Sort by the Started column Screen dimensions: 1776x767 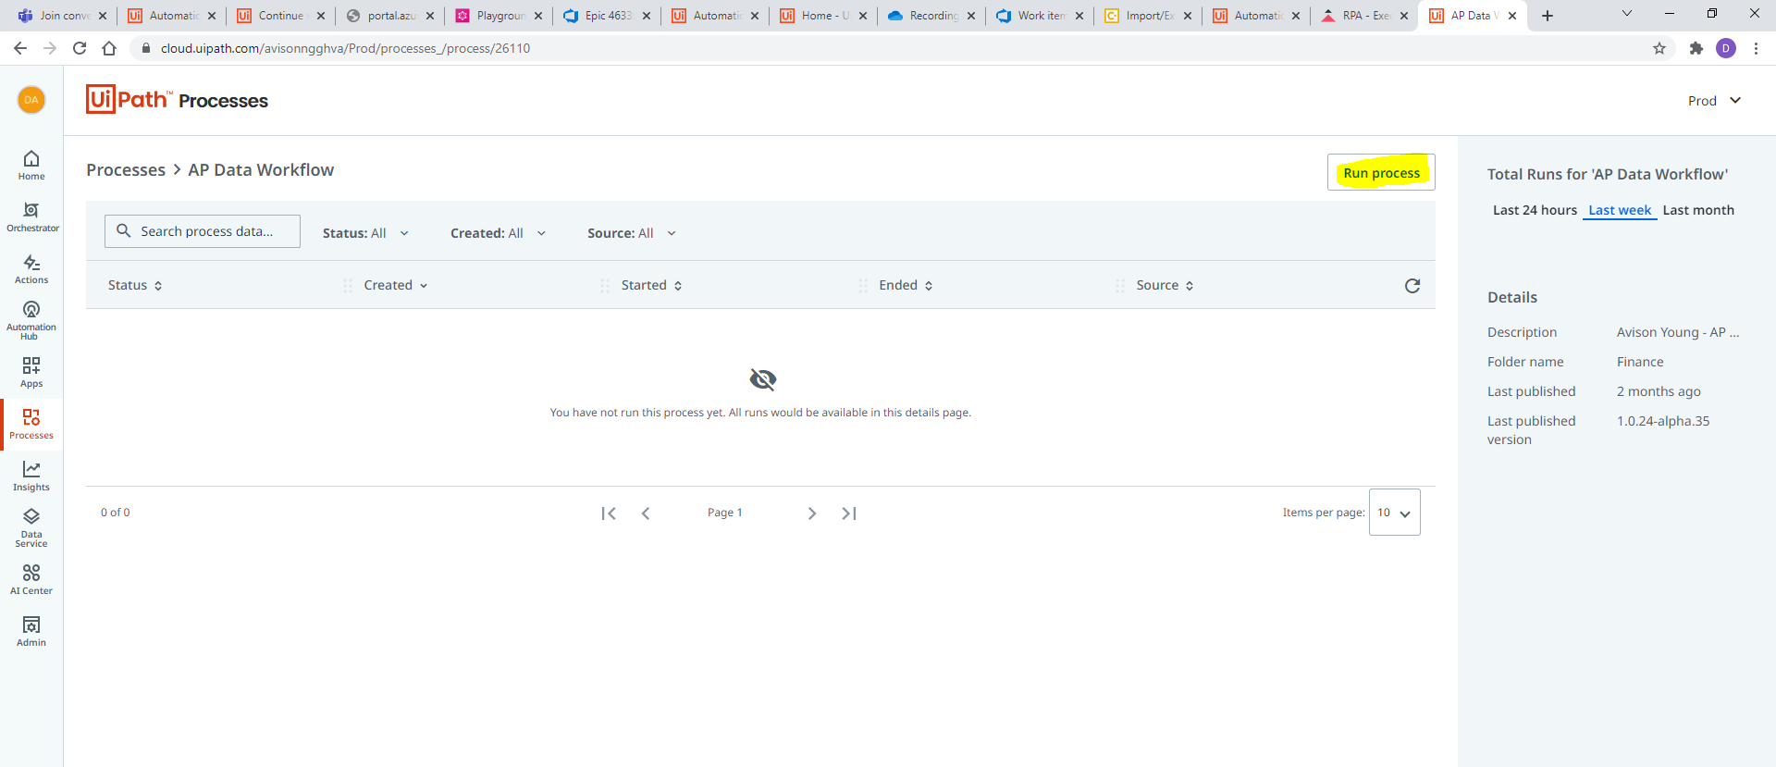652,286
